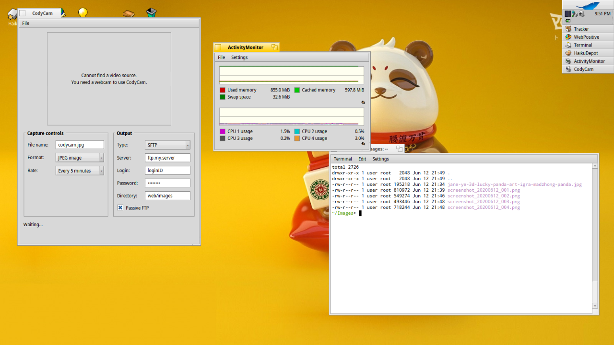614x345 pixels.
Task: Click the battery indicator in the tray
Action: 568,21
